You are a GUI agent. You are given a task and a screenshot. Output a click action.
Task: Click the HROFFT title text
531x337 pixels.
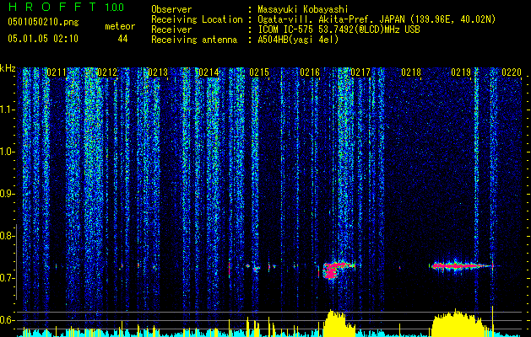tap(52, 7)
